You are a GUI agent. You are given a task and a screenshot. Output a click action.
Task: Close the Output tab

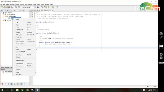coord(38,11)
